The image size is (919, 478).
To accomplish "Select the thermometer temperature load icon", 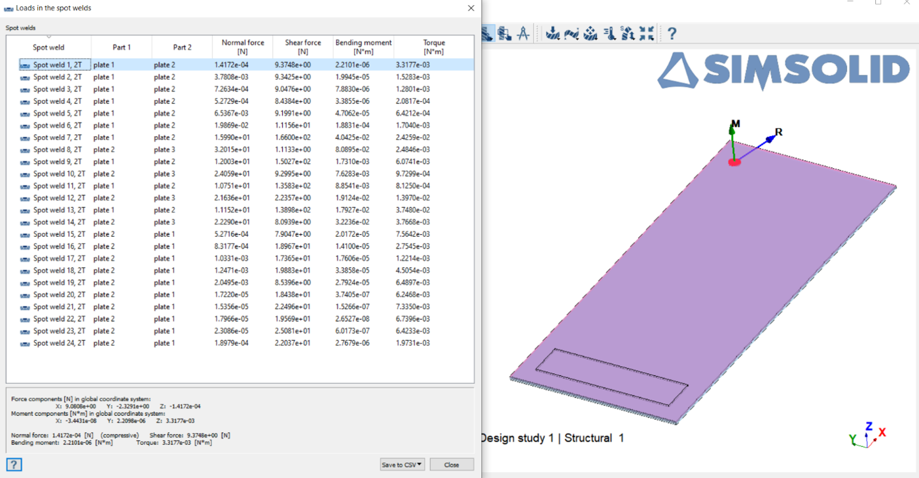I will (x=609, y=33).
